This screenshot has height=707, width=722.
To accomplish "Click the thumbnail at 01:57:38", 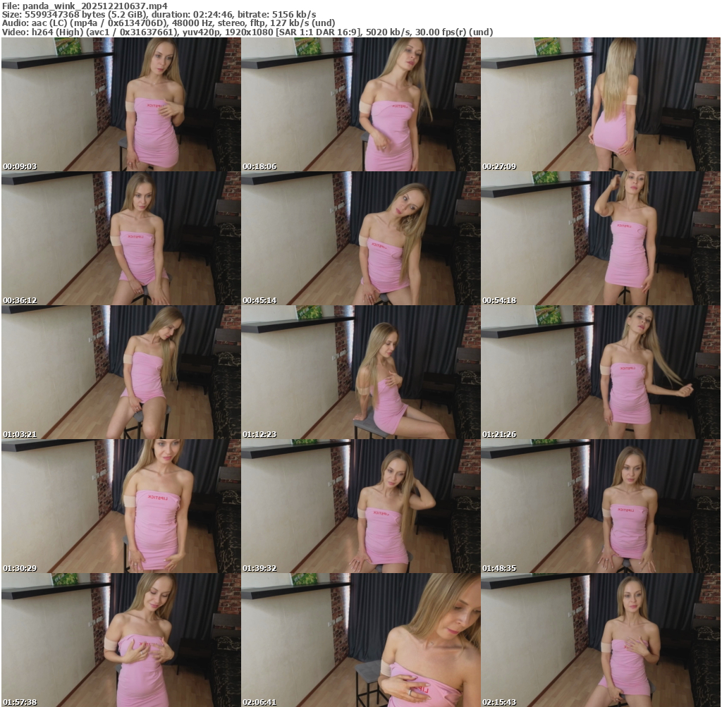I will [x=121, y=639].
